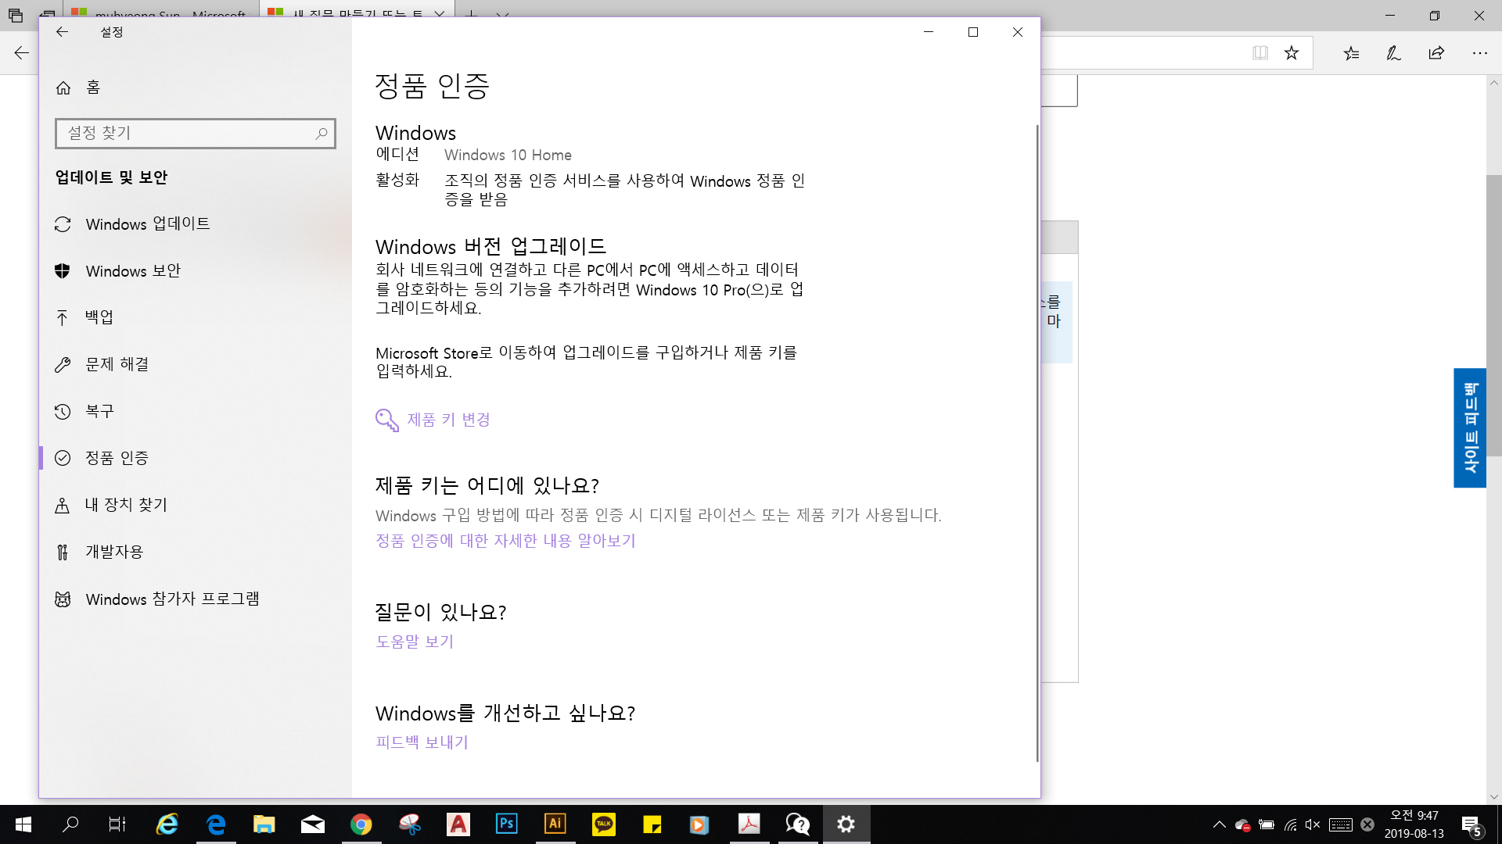Click 피드백 보내기 to send feedback

click(x=422, y=742)
